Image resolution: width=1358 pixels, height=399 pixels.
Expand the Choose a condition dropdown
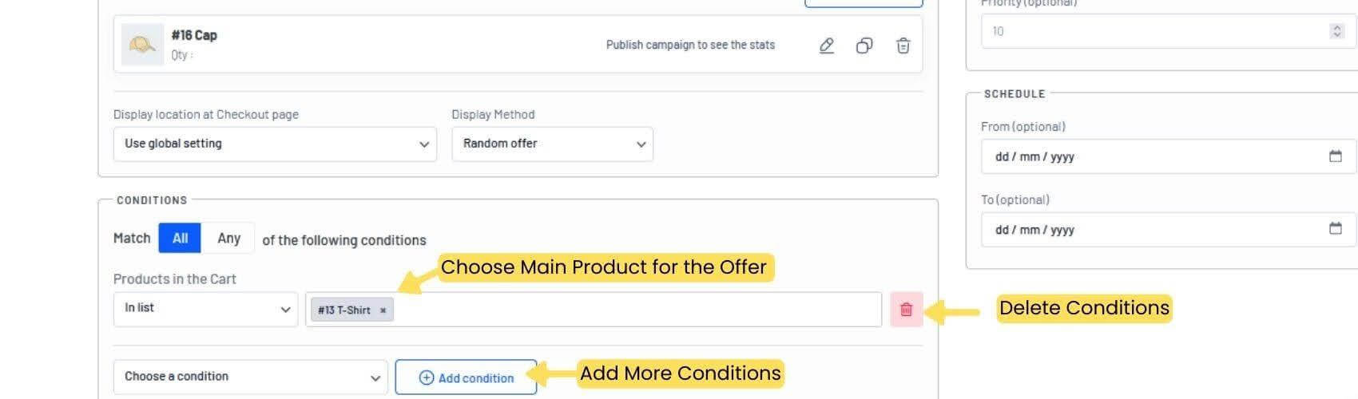250,377
